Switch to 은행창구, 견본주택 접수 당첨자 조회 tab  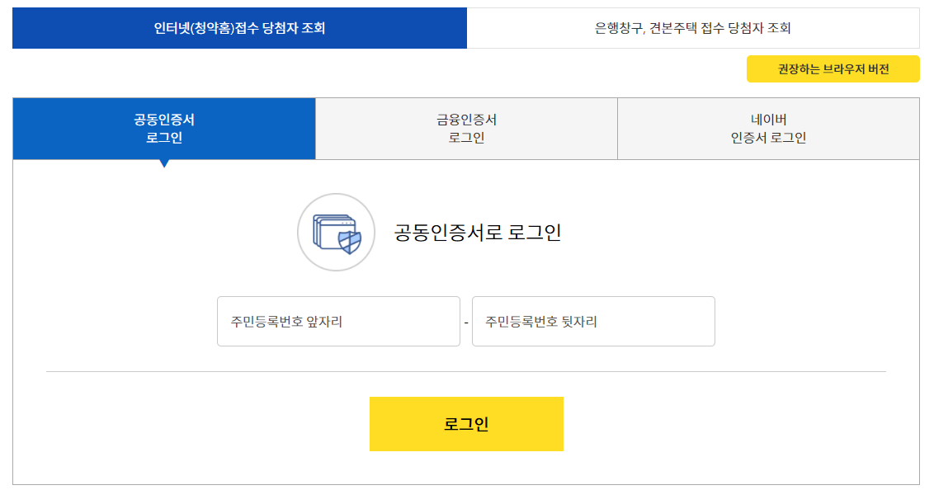(x=693, y=28)
